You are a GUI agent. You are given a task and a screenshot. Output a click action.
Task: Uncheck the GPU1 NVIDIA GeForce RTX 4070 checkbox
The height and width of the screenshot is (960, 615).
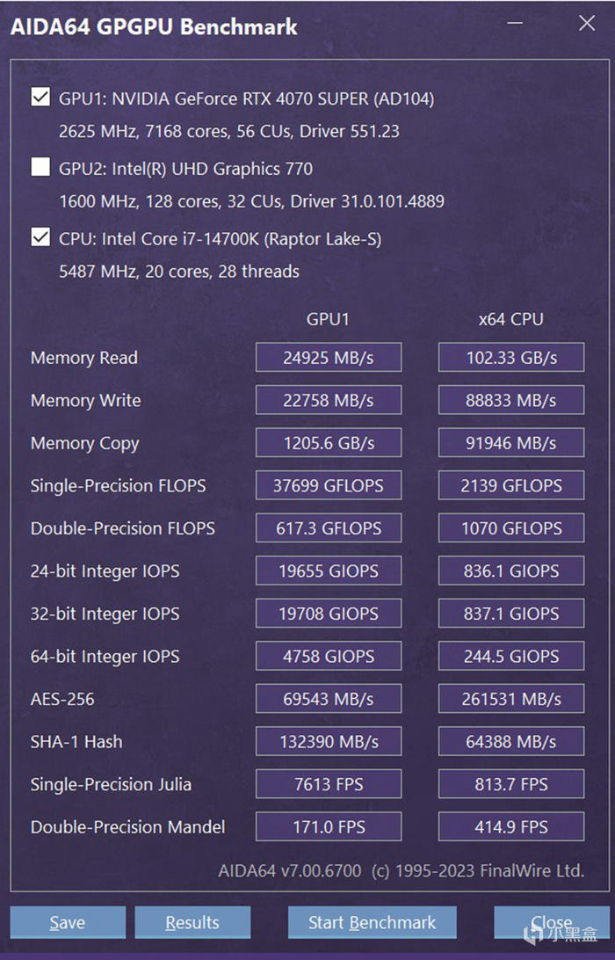(x=40, y=97)
